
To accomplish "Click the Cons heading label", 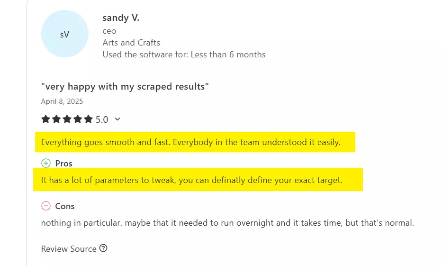I will pyautogui.click(x=65, y=206).
